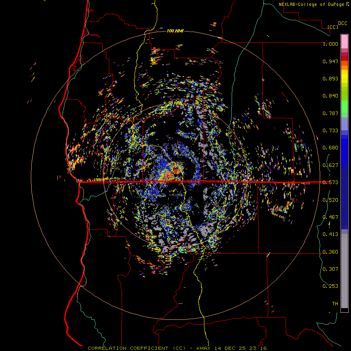
Task: Select the 0.893 scale value
Action: tap(330, 78)
